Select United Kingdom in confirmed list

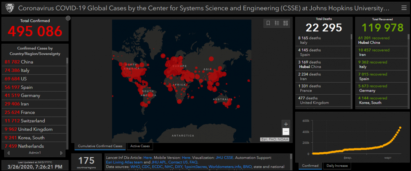click(x=34, y=129)
